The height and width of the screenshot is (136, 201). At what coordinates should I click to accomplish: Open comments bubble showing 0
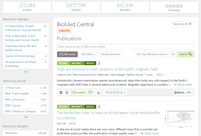[x=91, y=92]
